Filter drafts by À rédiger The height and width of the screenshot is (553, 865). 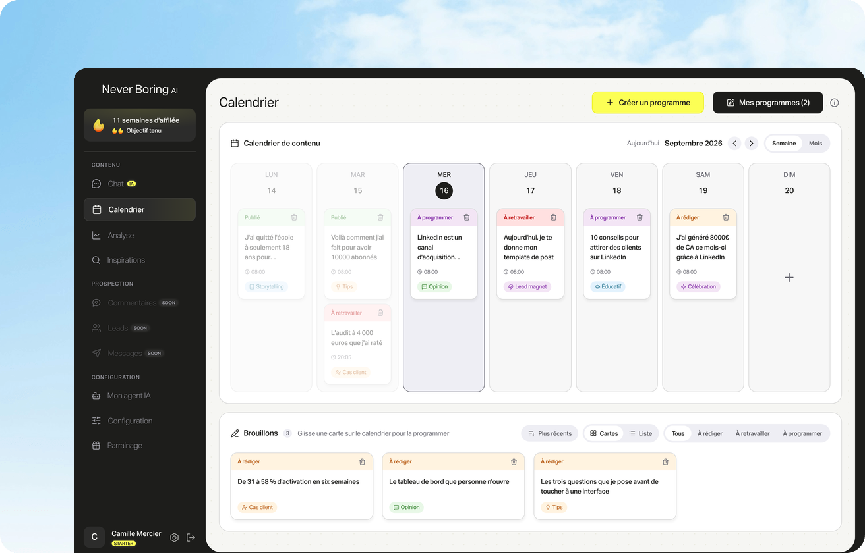(x=710, y=433)
